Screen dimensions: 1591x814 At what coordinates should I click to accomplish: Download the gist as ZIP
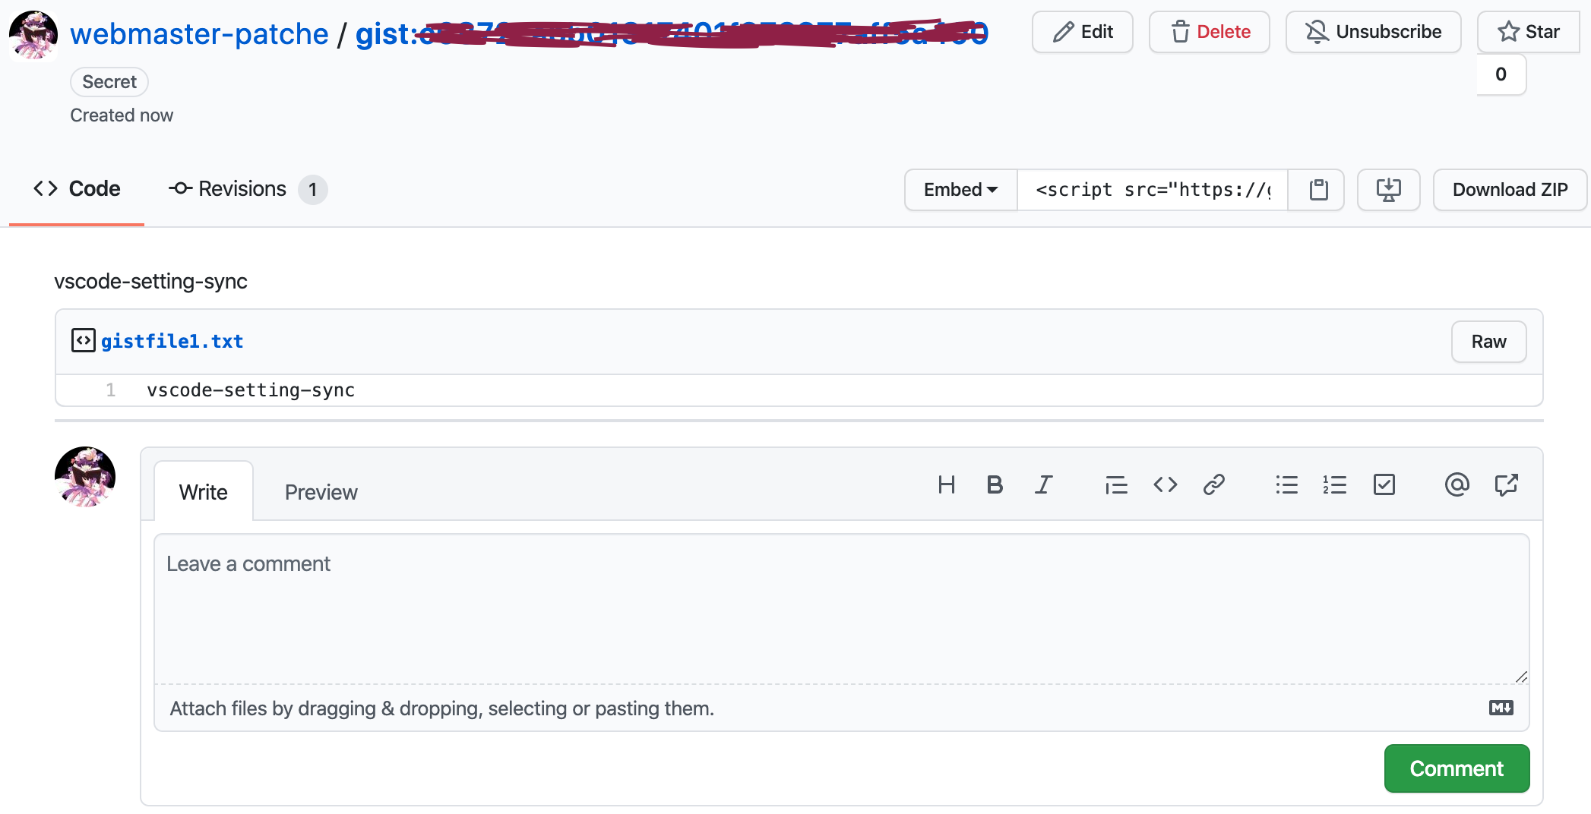(1510, 190)
